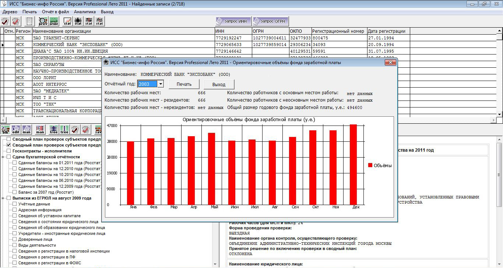Open the 'det stat' detailed statistics icon
The width and height of the screenshot is (503, 268).
point(99,21)
